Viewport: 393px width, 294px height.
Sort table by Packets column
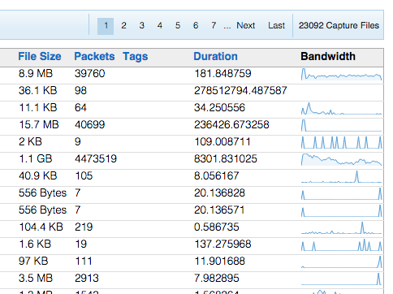(x=94, y=57)
